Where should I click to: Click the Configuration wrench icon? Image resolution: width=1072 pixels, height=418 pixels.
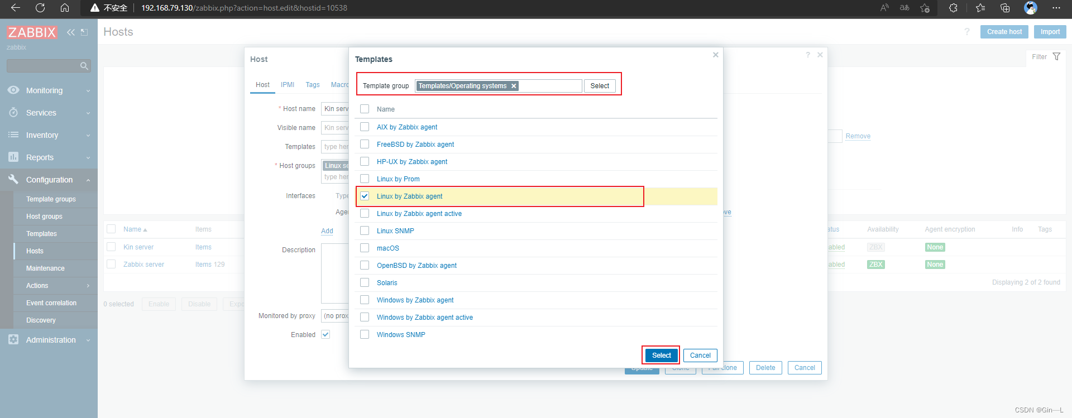(x=13, y=179)
